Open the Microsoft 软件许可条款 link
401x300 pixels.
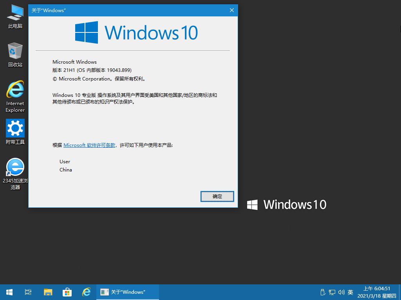pyautogui.click(x=89, y=145)
